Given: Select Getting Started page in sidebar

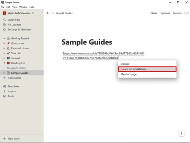Looking at the screenshot, I should [x=20, y=38].
